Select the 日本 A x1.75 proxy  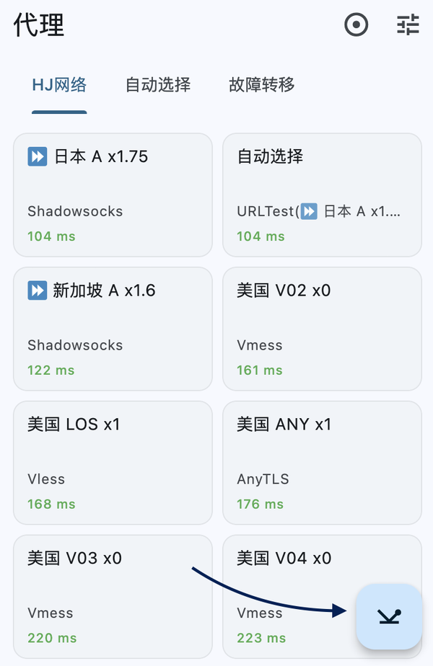click(113, 193)
